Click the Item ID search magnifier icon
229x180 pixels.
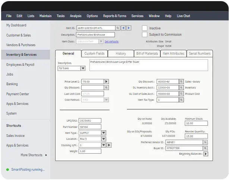click(x=117, y=28)
